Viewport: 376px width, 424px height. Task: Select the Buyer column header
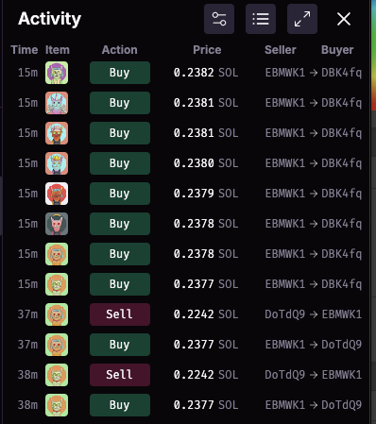337,50
